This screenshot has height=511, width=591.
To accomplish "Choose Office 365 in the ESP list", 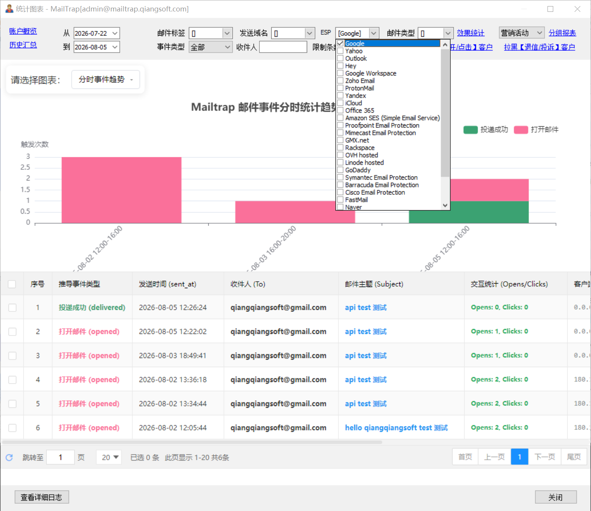I will [x=359, y=110].
